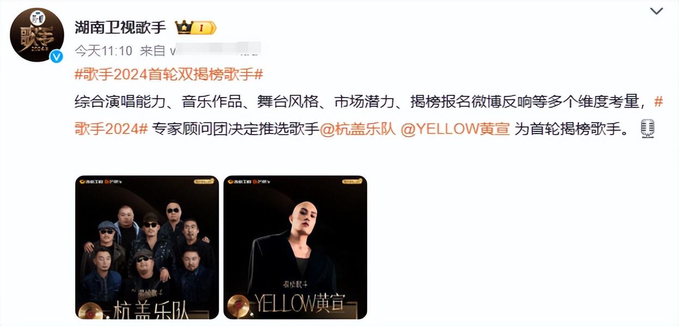Click the gold tag on 杭盖乐队 poster corner
The width and height of the screenshot is (679, 326).
204,182
